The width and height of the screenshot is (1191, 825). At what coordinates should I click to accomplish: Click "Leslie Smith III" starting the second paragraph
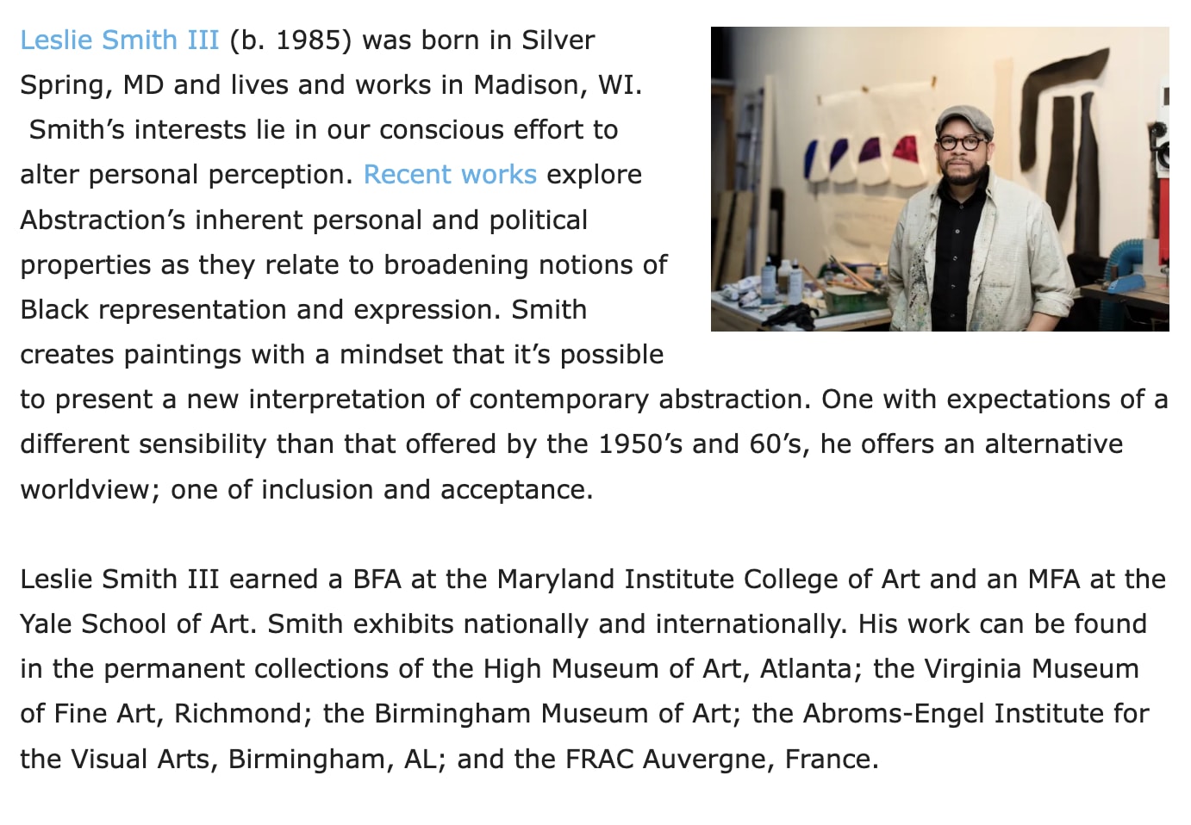click(x=119, y=580)
